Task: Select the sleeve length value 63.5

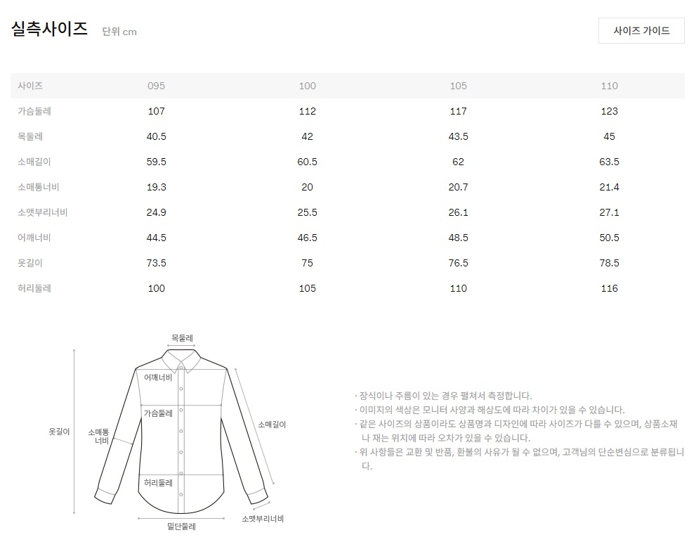Action: [x=609, y=162]
